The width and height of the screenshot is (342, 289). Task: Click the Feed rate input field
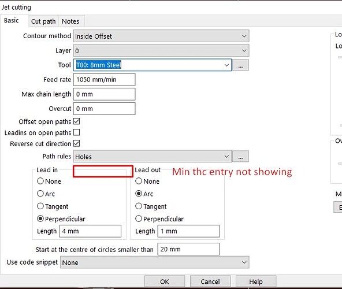coord(104,79)
